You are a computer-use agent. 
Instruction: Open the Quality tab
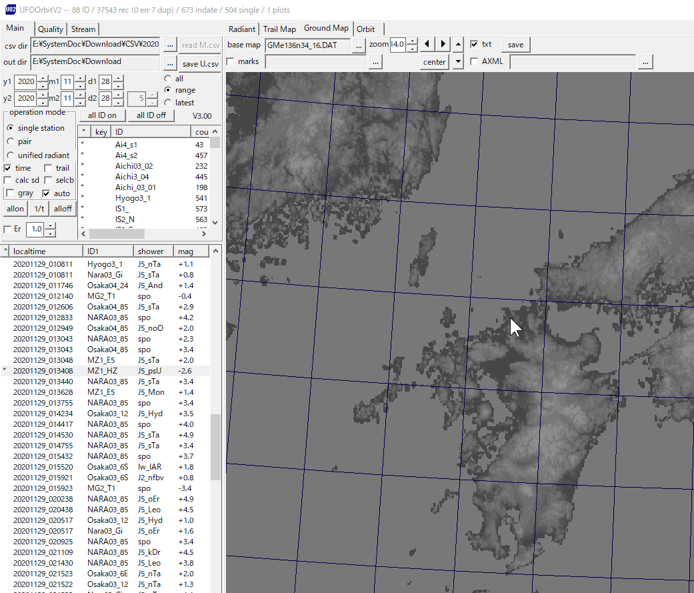pyautogui.click(x=51, y=29)
